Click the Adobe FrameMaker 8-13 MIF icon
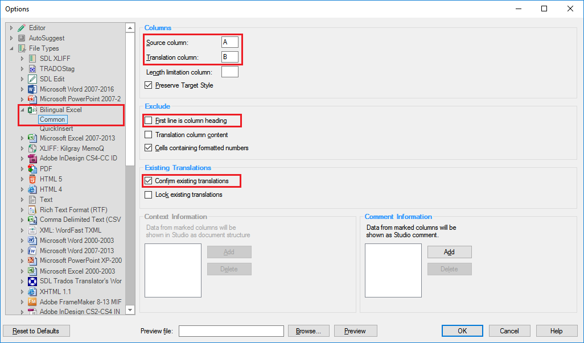The image size is (584, 343). pos(32,301)
